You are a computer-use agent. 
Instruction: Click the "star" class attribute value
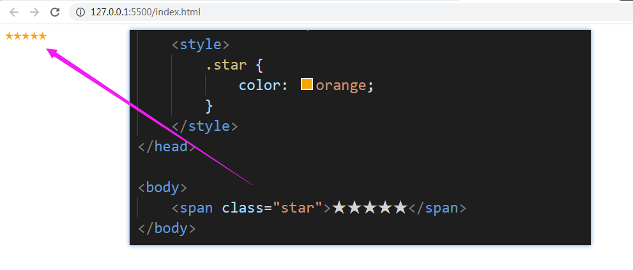(298, 207)
